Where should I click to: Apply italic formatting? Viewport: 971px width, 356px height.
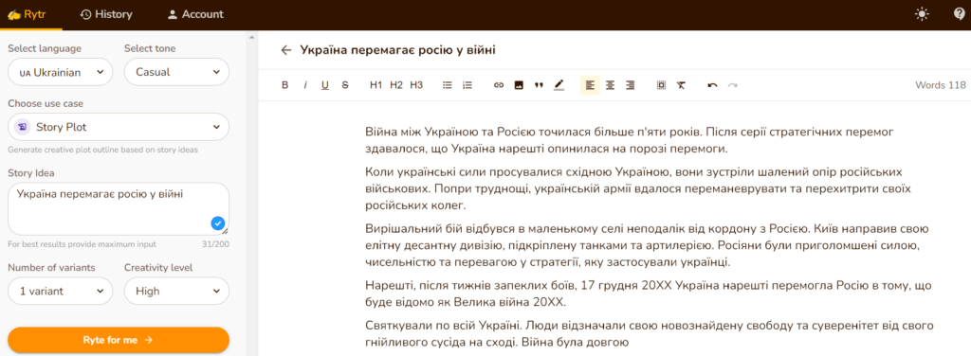(x=304, y=85)
